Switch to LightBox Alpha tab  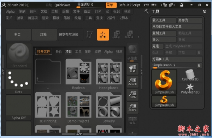tap(108, 52)
